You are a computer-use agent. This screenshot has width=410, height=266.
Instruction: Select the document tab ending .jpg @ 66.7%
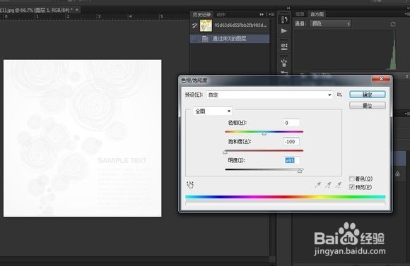click(35, 10)
